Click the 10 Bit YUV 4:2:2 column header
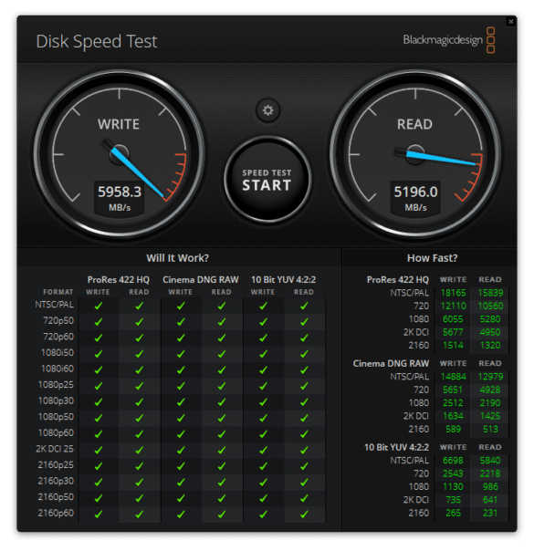This screenshot has height=551, width=534. (283, 280)
